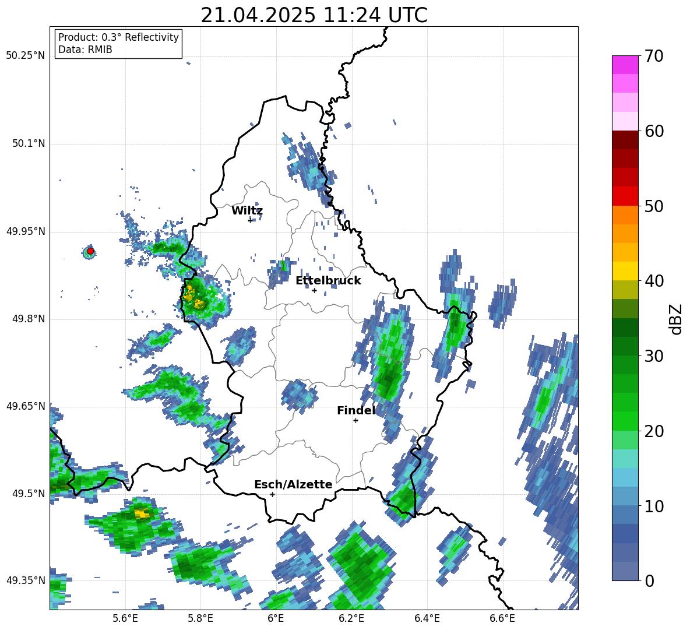Click the red radar site marker

pyautogui.click(x=90, y=251)
